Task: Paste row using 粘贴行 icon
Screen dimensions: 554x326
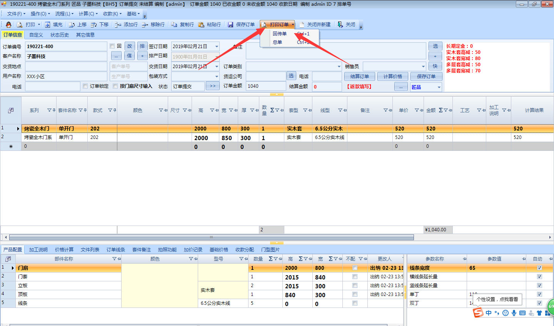Action: [x=201, y=25]
